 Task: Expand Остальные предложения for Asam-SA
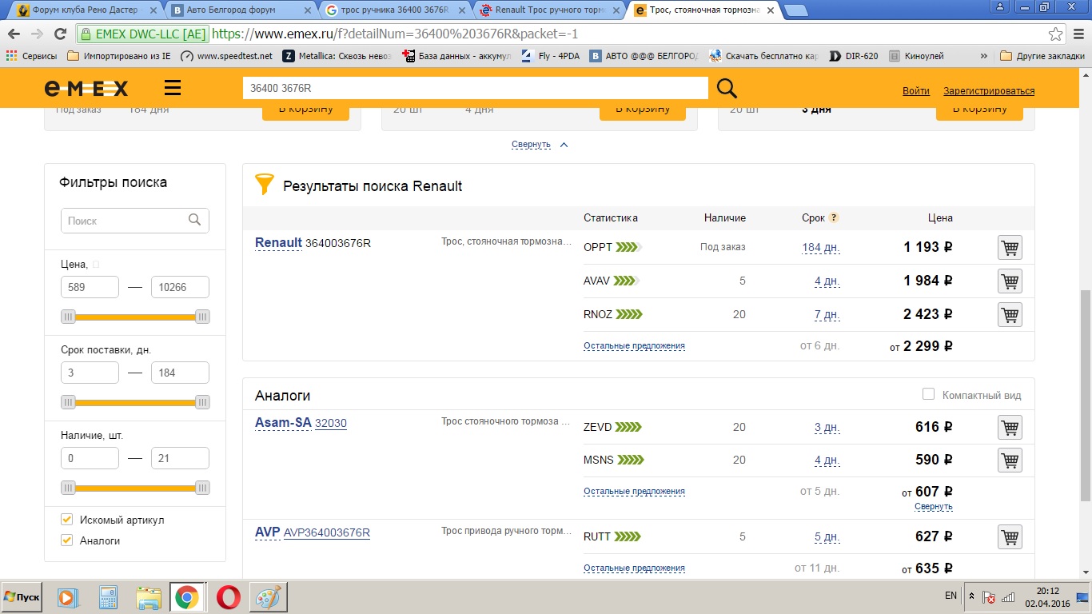(x=634, y=492)
